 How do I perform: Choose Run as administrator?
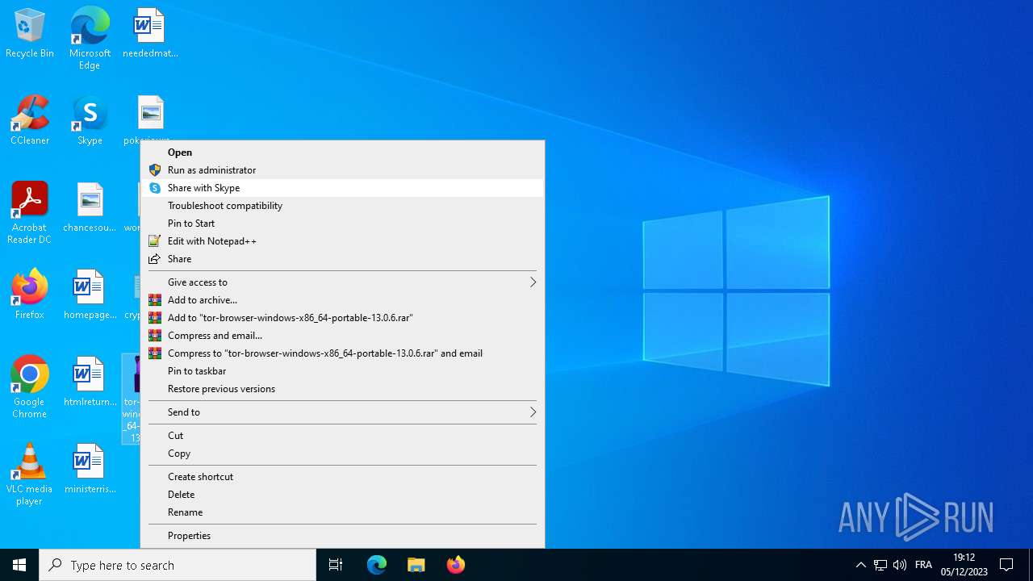pyautogui.click(x=342, y=170)
